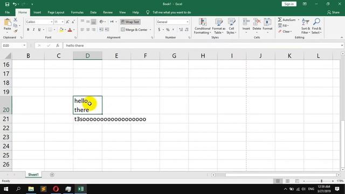The width and height of the screenshot is (345, 194).
Task: Click the increase decimal icon
Action: coord(181,30)
